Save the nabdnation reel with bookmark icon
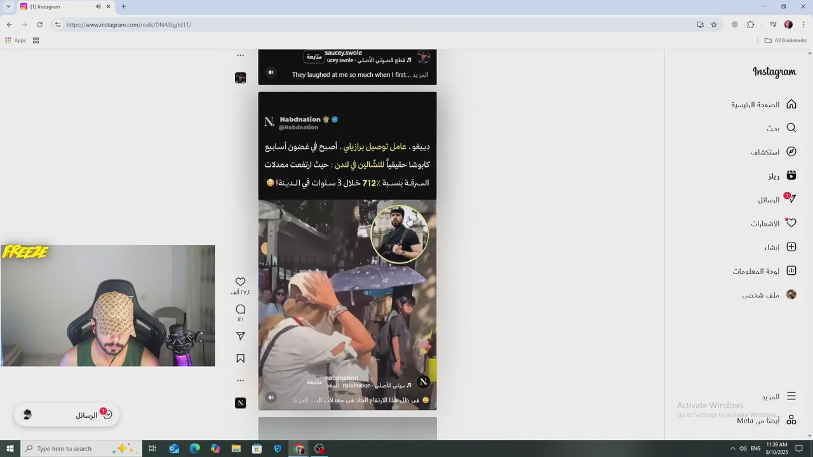This screenshot has height=457, width=813. click(240, 359)
